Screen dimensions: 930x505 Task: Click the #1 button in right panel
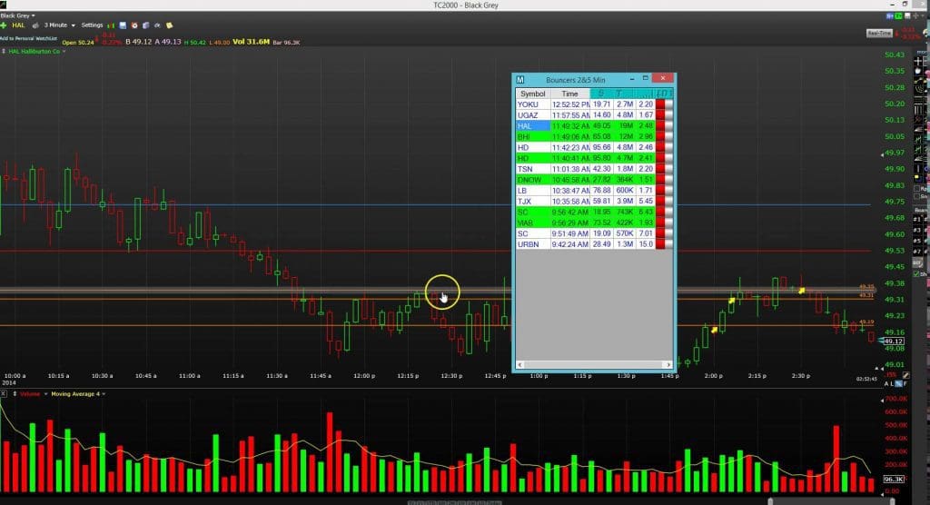pos(918,219)
